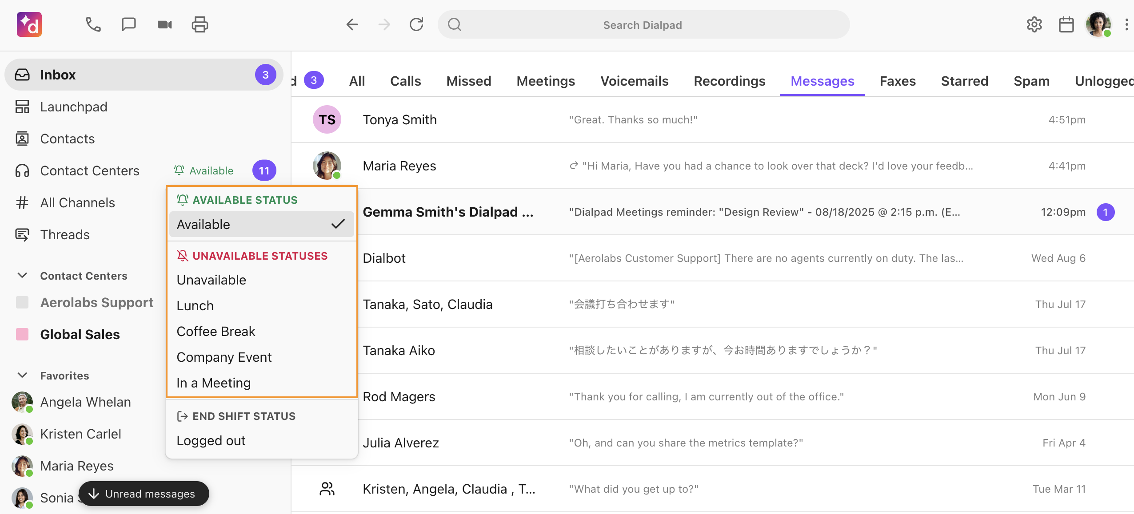Open the fax printer icon
This screenshot has width=1134, height=514.
tap(200, 24)
